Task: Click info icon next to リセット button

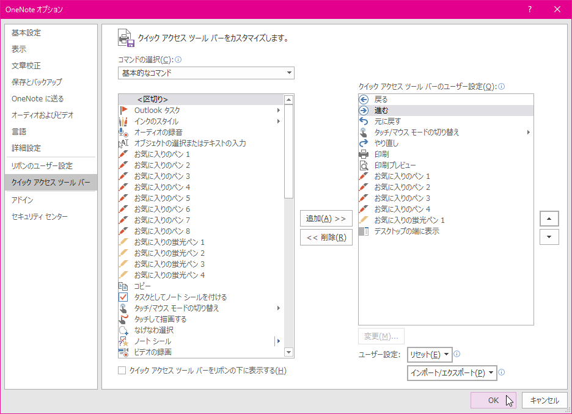Action: [457, 354]
